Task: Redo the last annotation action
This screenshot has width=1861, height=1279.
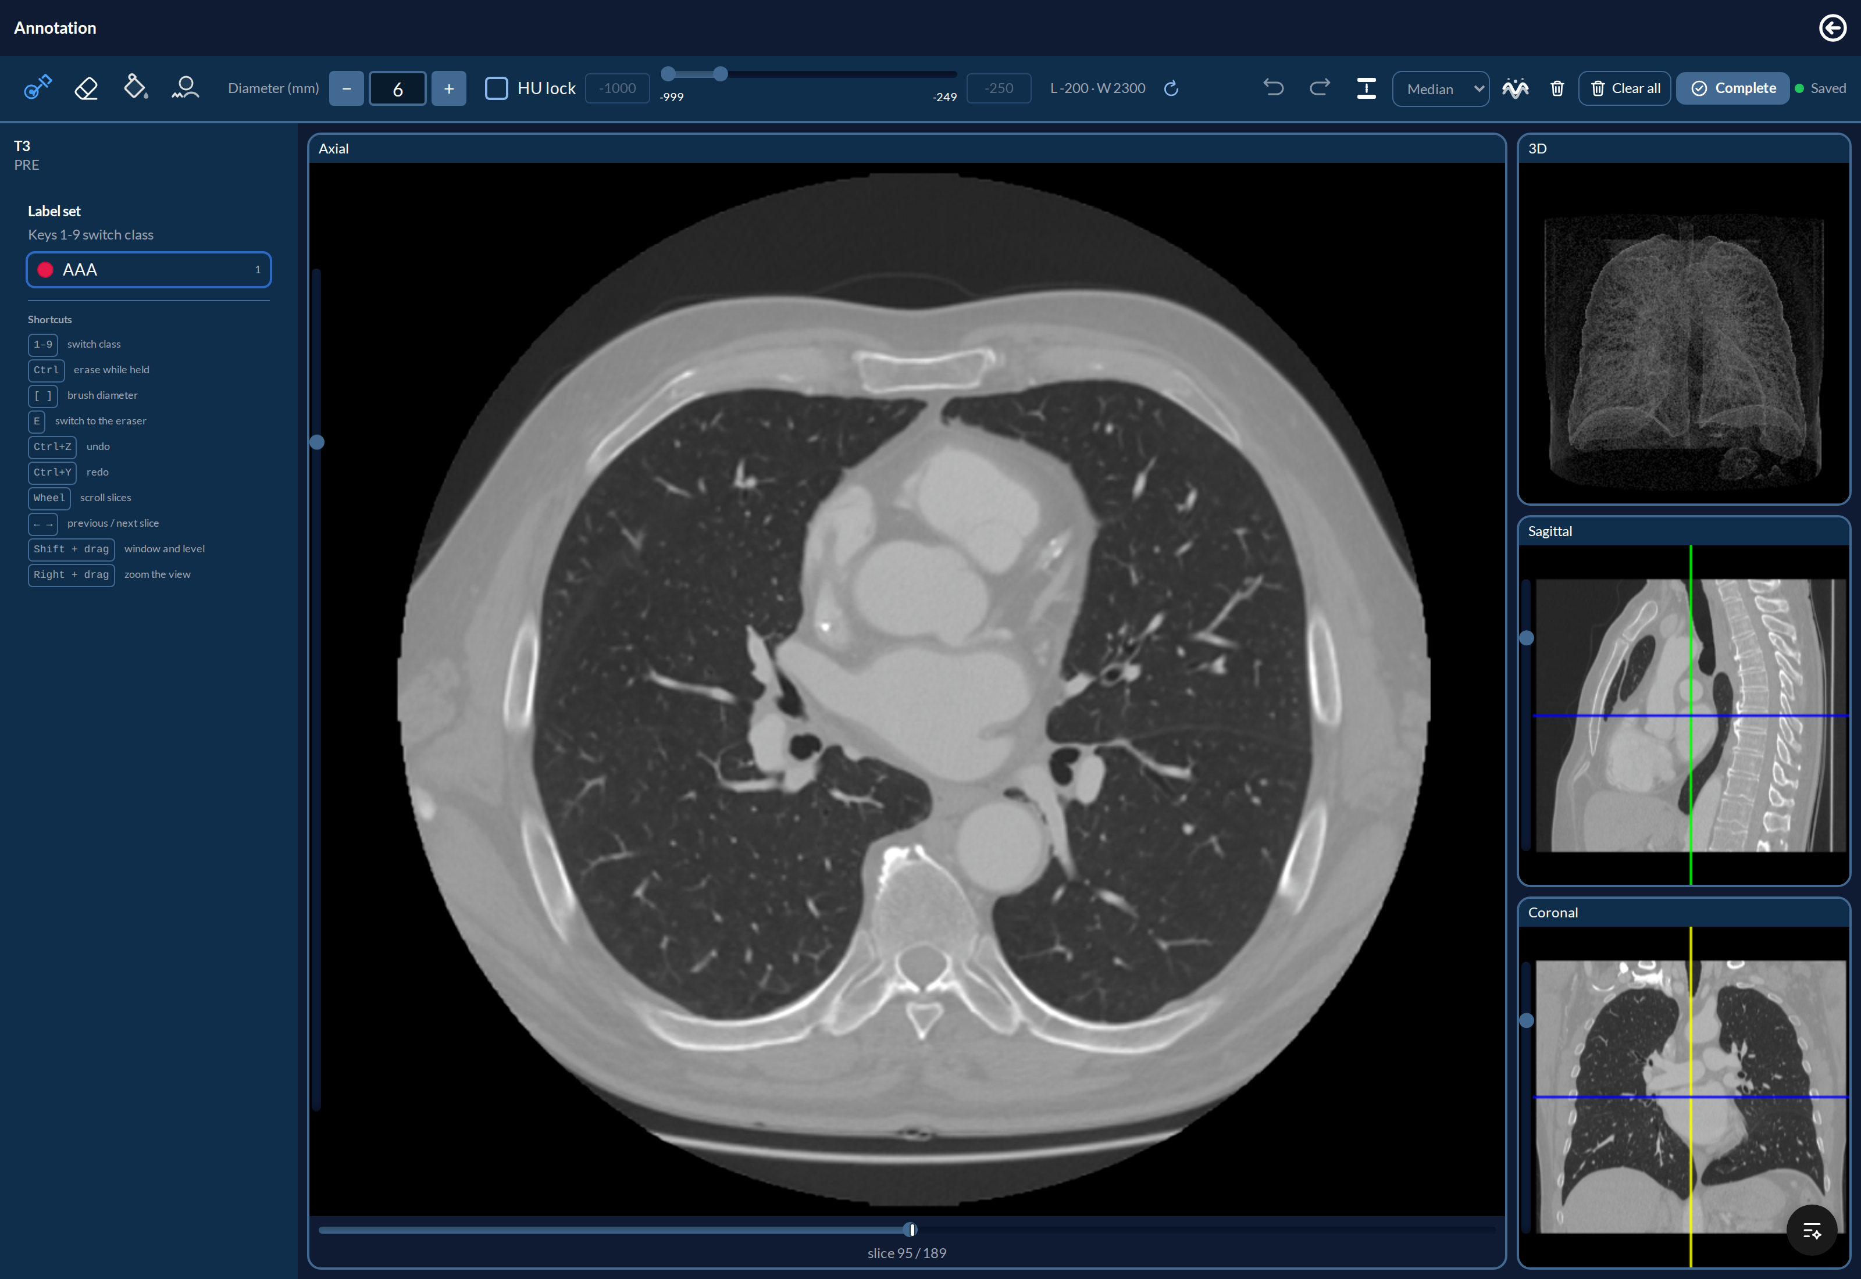Action: click(1319, 87)
